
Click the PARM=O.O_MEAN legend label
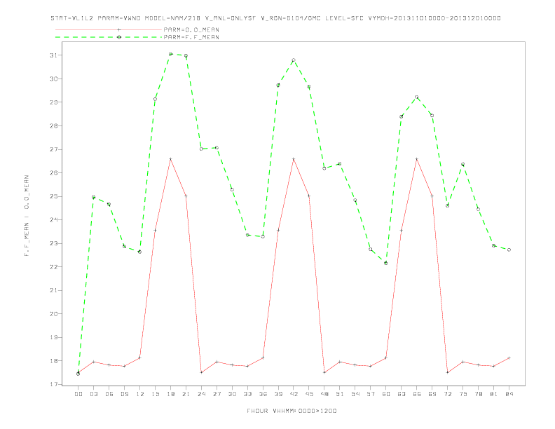(x=191, y=29)
